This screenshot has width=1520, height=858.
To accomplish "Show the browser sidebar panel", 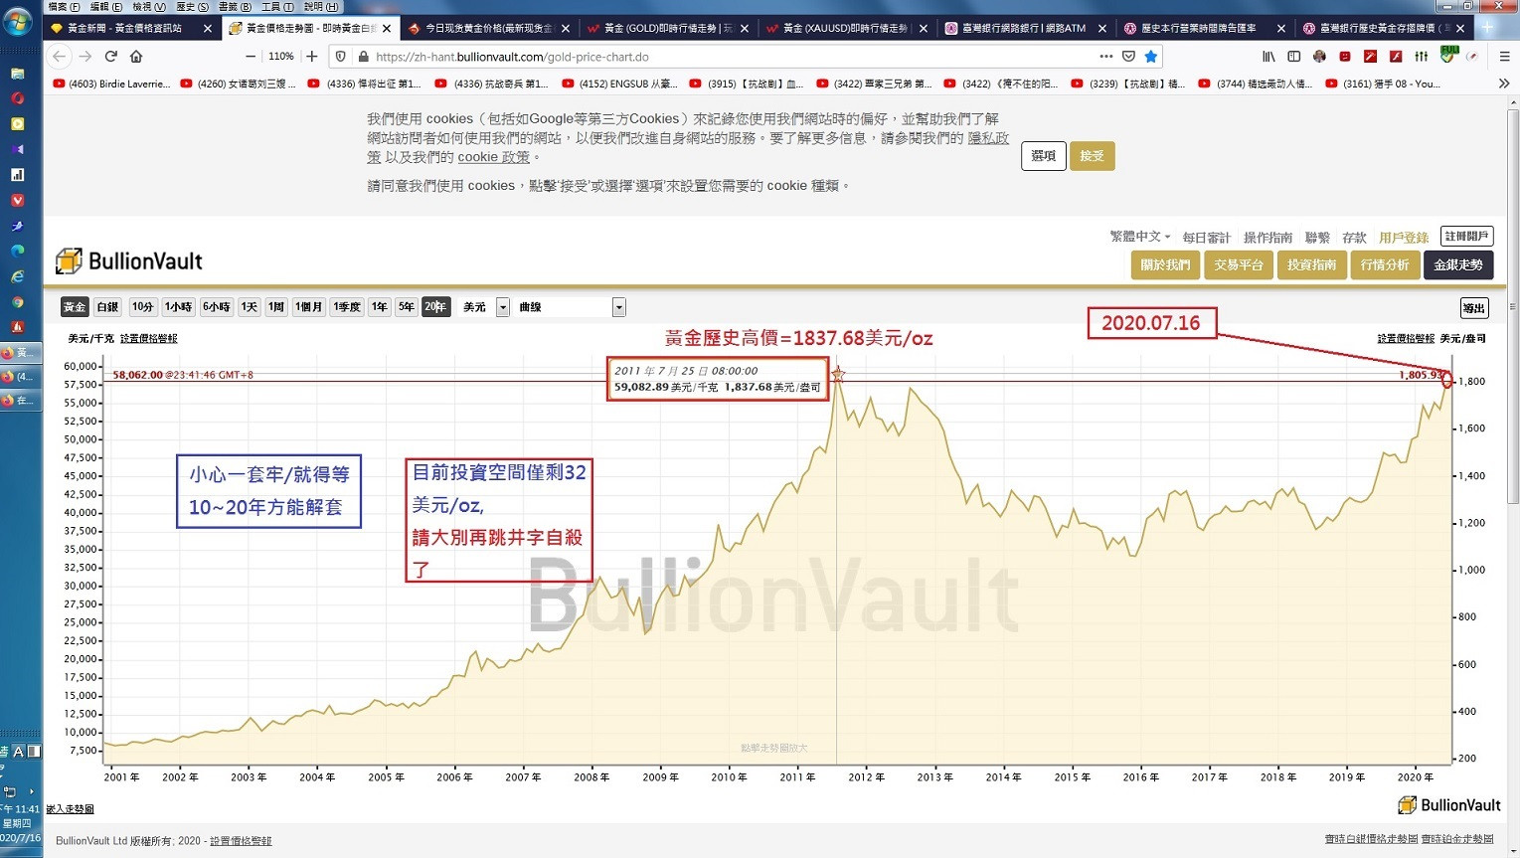I will coord(1293,57).
